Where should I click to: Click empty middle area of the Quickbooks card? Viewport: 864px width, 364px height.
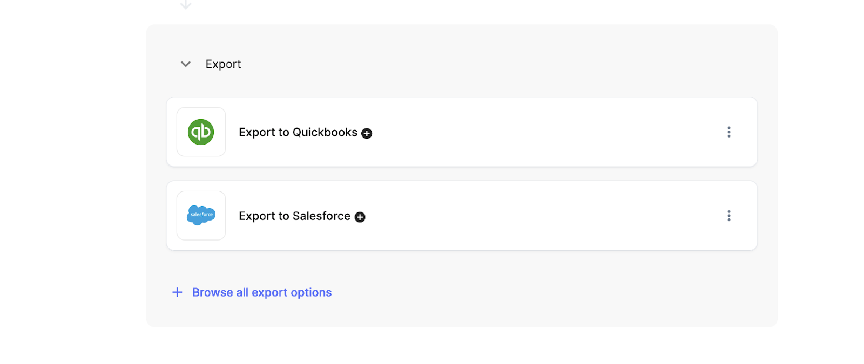click(x=540, y=132)
